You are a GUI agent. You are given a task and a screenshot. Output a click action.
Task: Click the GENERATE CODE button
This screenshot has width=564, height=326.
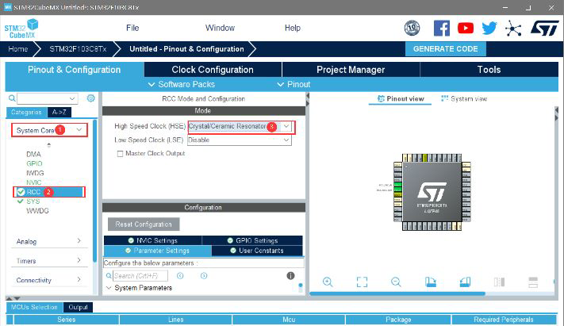[x=446, y=49]
